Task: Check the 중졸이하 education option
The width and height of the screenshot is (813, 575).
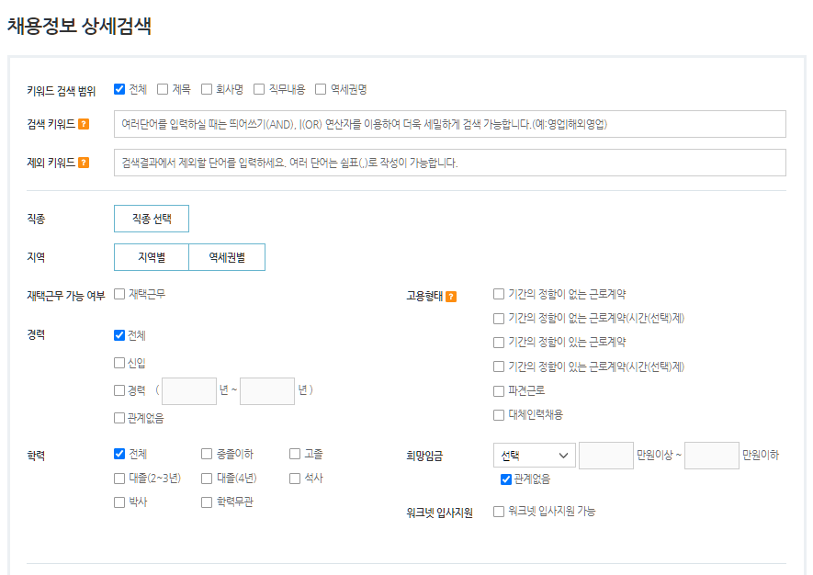Action: click(207, 454)
